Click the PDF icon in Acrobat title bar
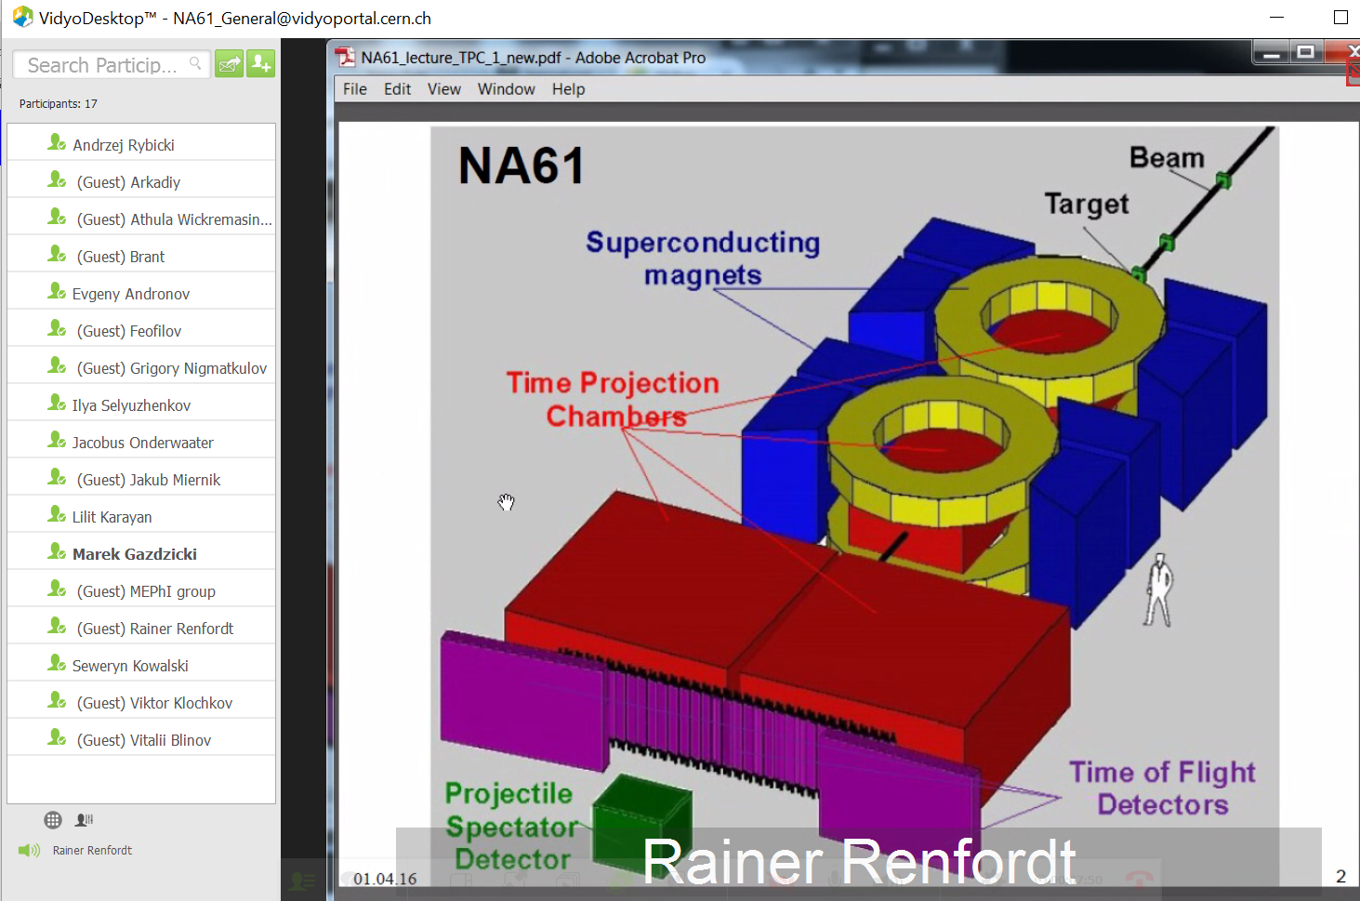This screenshot has height=901, width=1360. point(346,58)
